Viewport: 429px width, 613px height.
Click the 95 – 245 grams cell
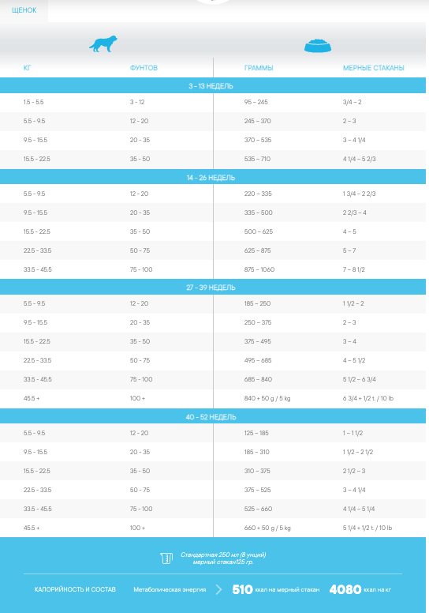point(256,102)
